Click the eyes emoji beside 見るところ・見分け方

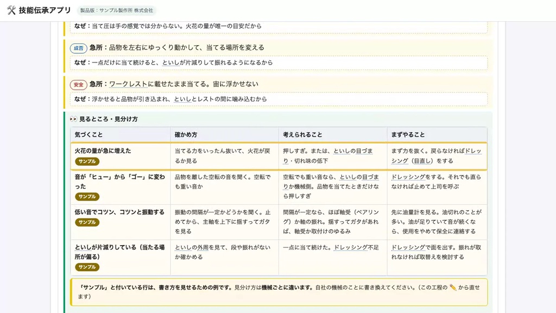(73, 119)
